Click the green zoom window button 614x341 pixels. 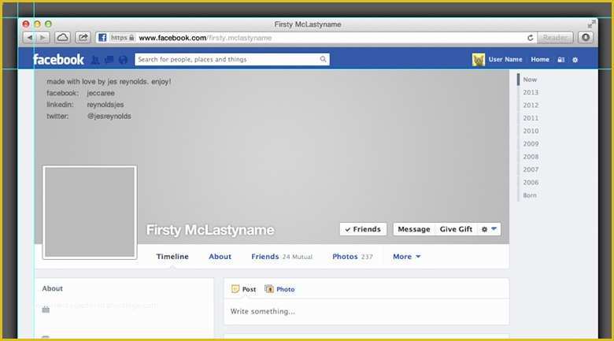(x=48, y=24)
